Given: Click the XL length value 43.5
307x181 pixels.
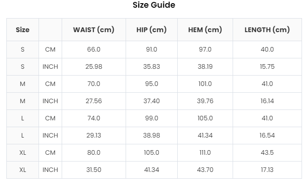Looking at the screenshot, I should [267, 152].
